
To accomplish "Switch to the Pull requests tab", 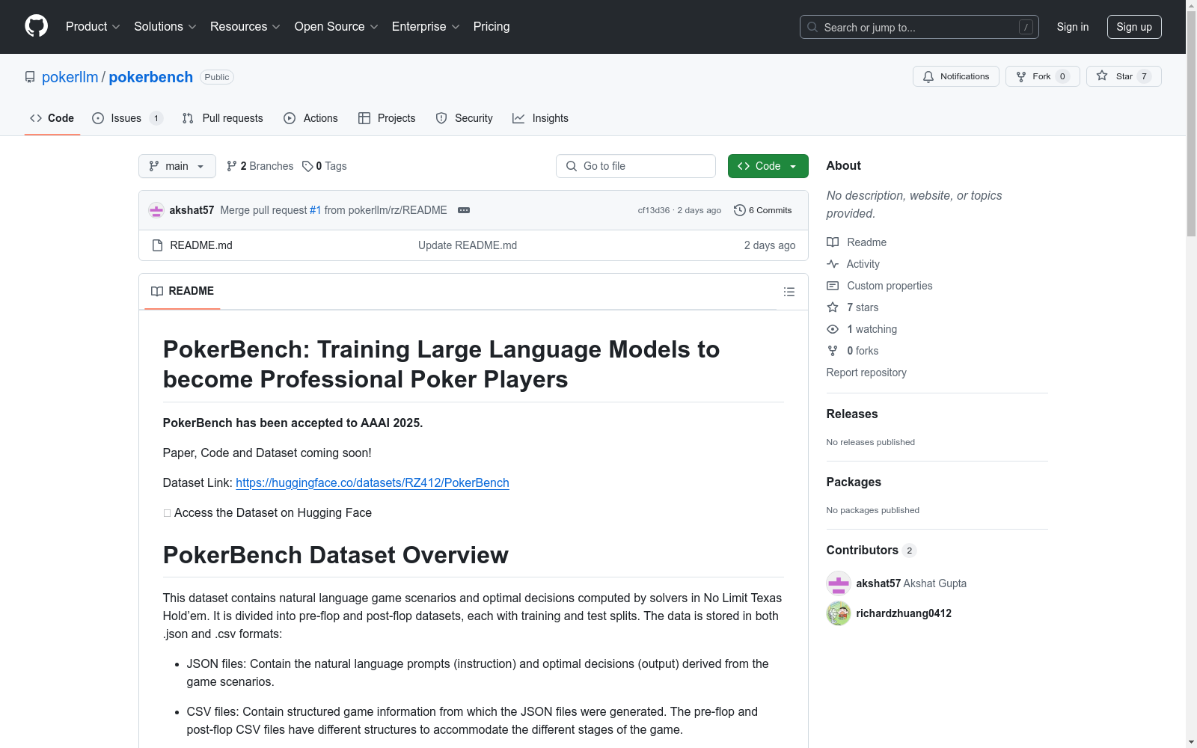I will tap(223, 118).
